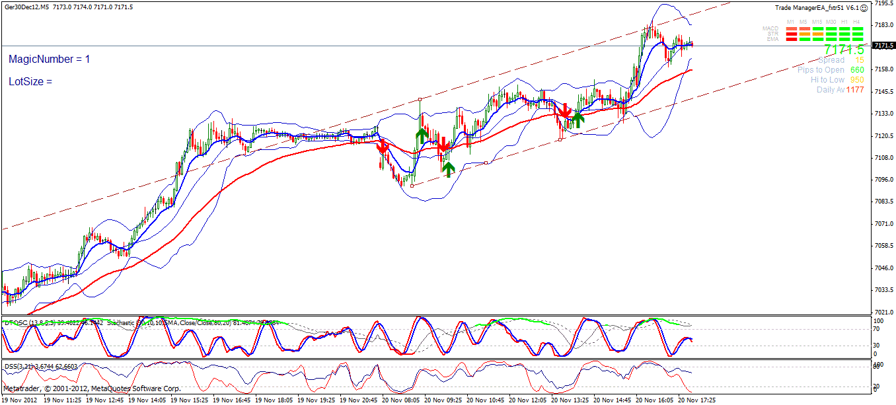Switch to the M1 timeframe column header
The height and width of the screenshot is (405, 896).
pos(791,21)
